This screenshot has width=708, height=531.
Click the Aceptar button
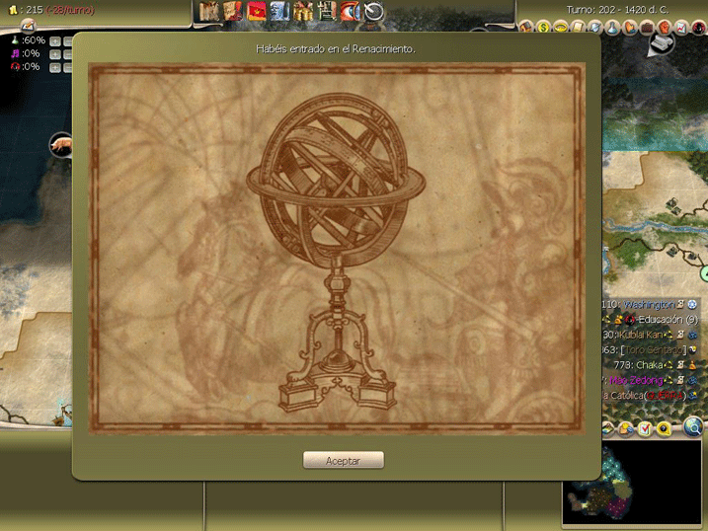pyautogui.click(x=343, y=461)
